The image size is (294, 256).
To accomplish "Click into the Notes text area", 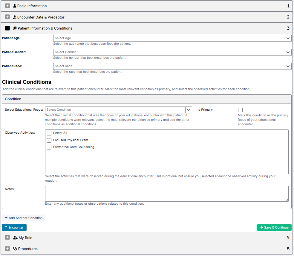I will point(167,194).
